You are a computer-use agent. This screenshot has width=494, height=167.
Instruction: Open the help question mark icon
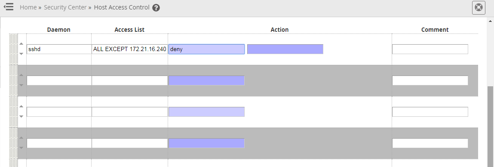point(156,8)
